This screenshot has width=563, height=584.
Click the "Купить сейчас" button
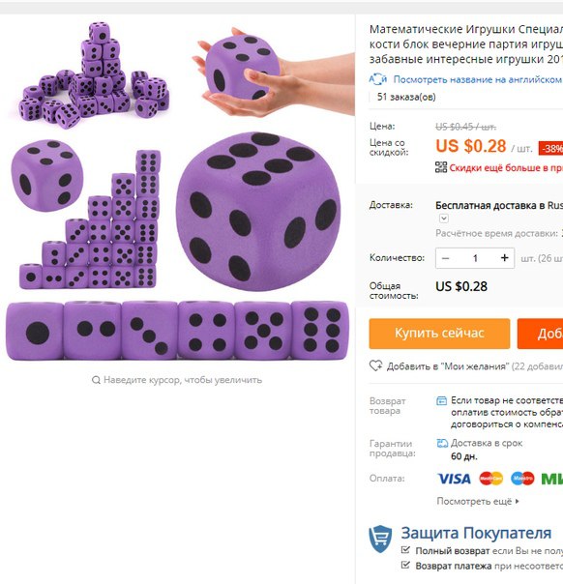point(439,334)
